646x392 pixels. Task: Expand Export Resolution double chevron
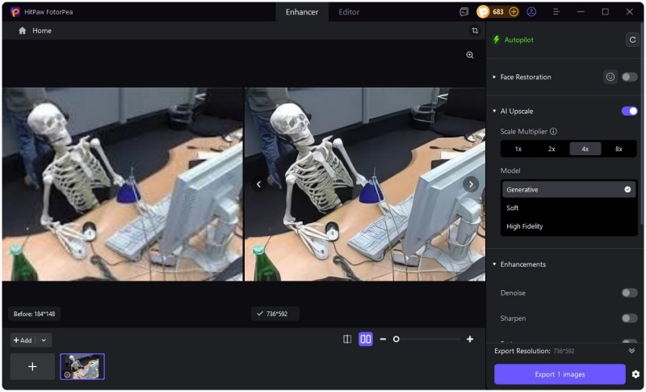631,352
